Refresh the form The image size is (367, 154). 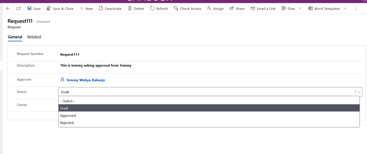point(159,8)
